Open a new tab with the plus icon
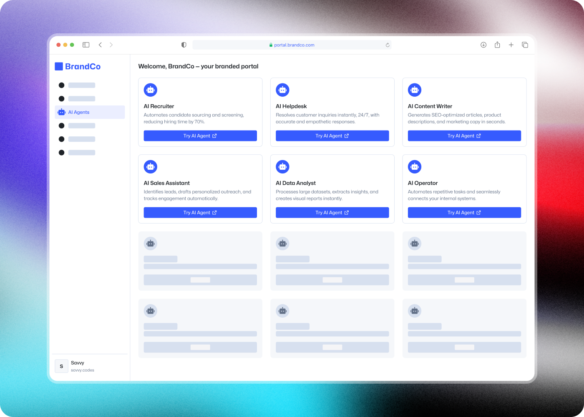Screen dimensions: 584x417 pyautogui.click(x=511, y=45)
